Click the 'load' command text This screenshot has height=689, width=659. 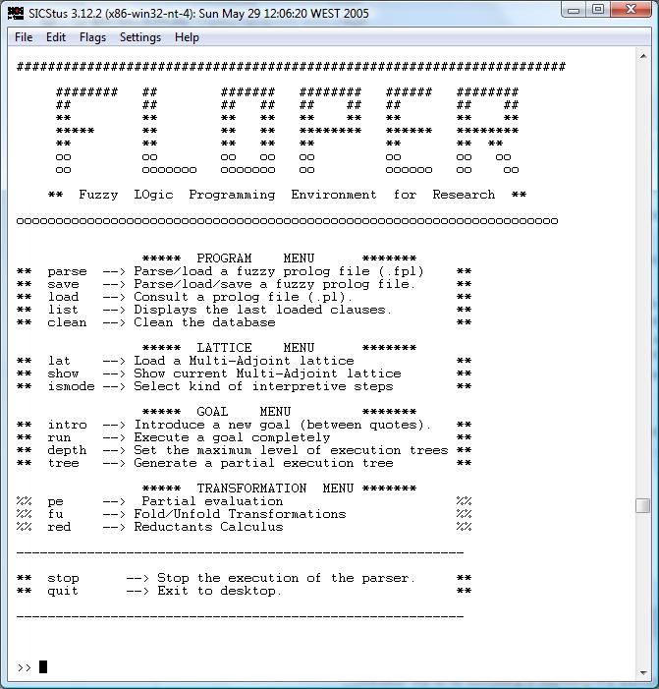(x=63, y=297)
